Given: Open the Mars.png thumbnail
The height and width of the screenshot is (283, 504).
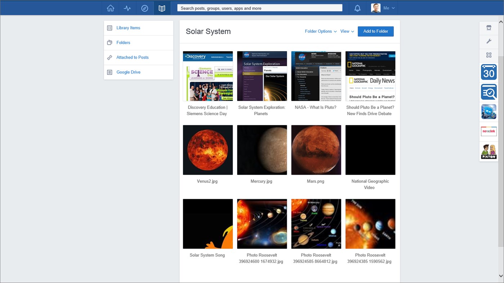Looking at the screenshot, I should pos(316,150).
